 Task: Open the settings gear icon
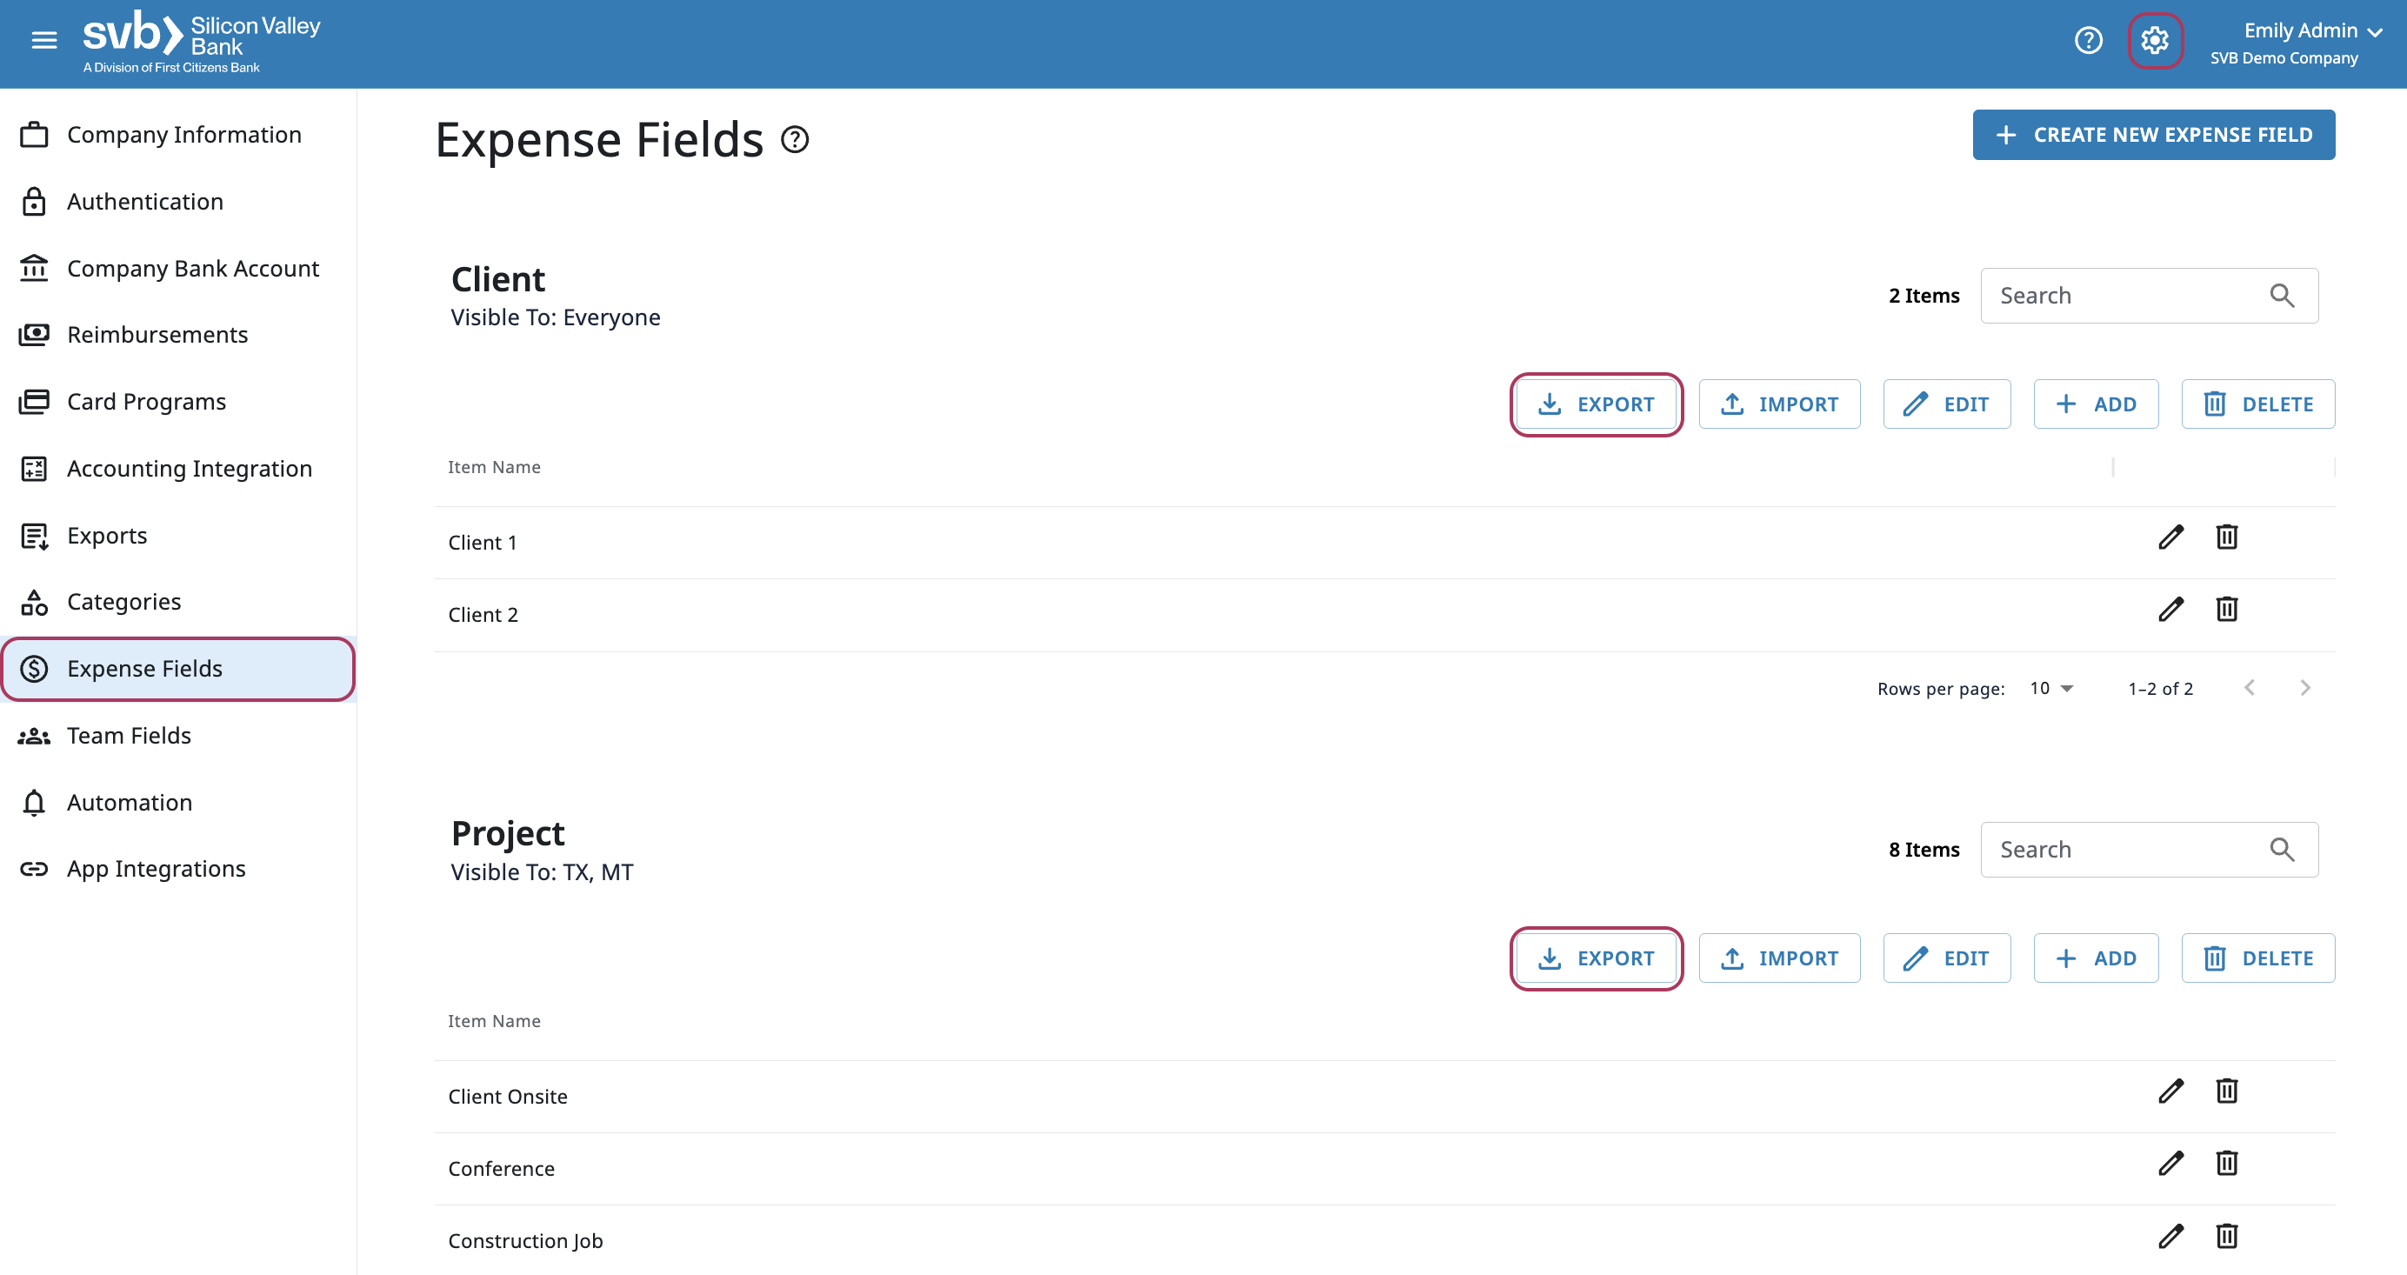2155,40
